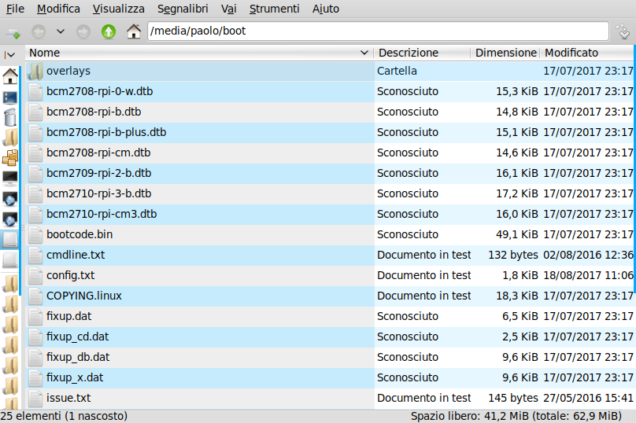Click the 18/08/2017 11:06 date of config.txt

click(x=588, y=275)
